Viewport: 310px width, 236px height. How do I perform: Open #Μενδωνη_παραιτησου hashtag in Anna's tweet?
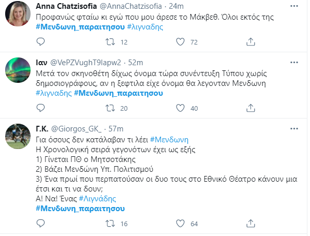(x=80, y=27)
